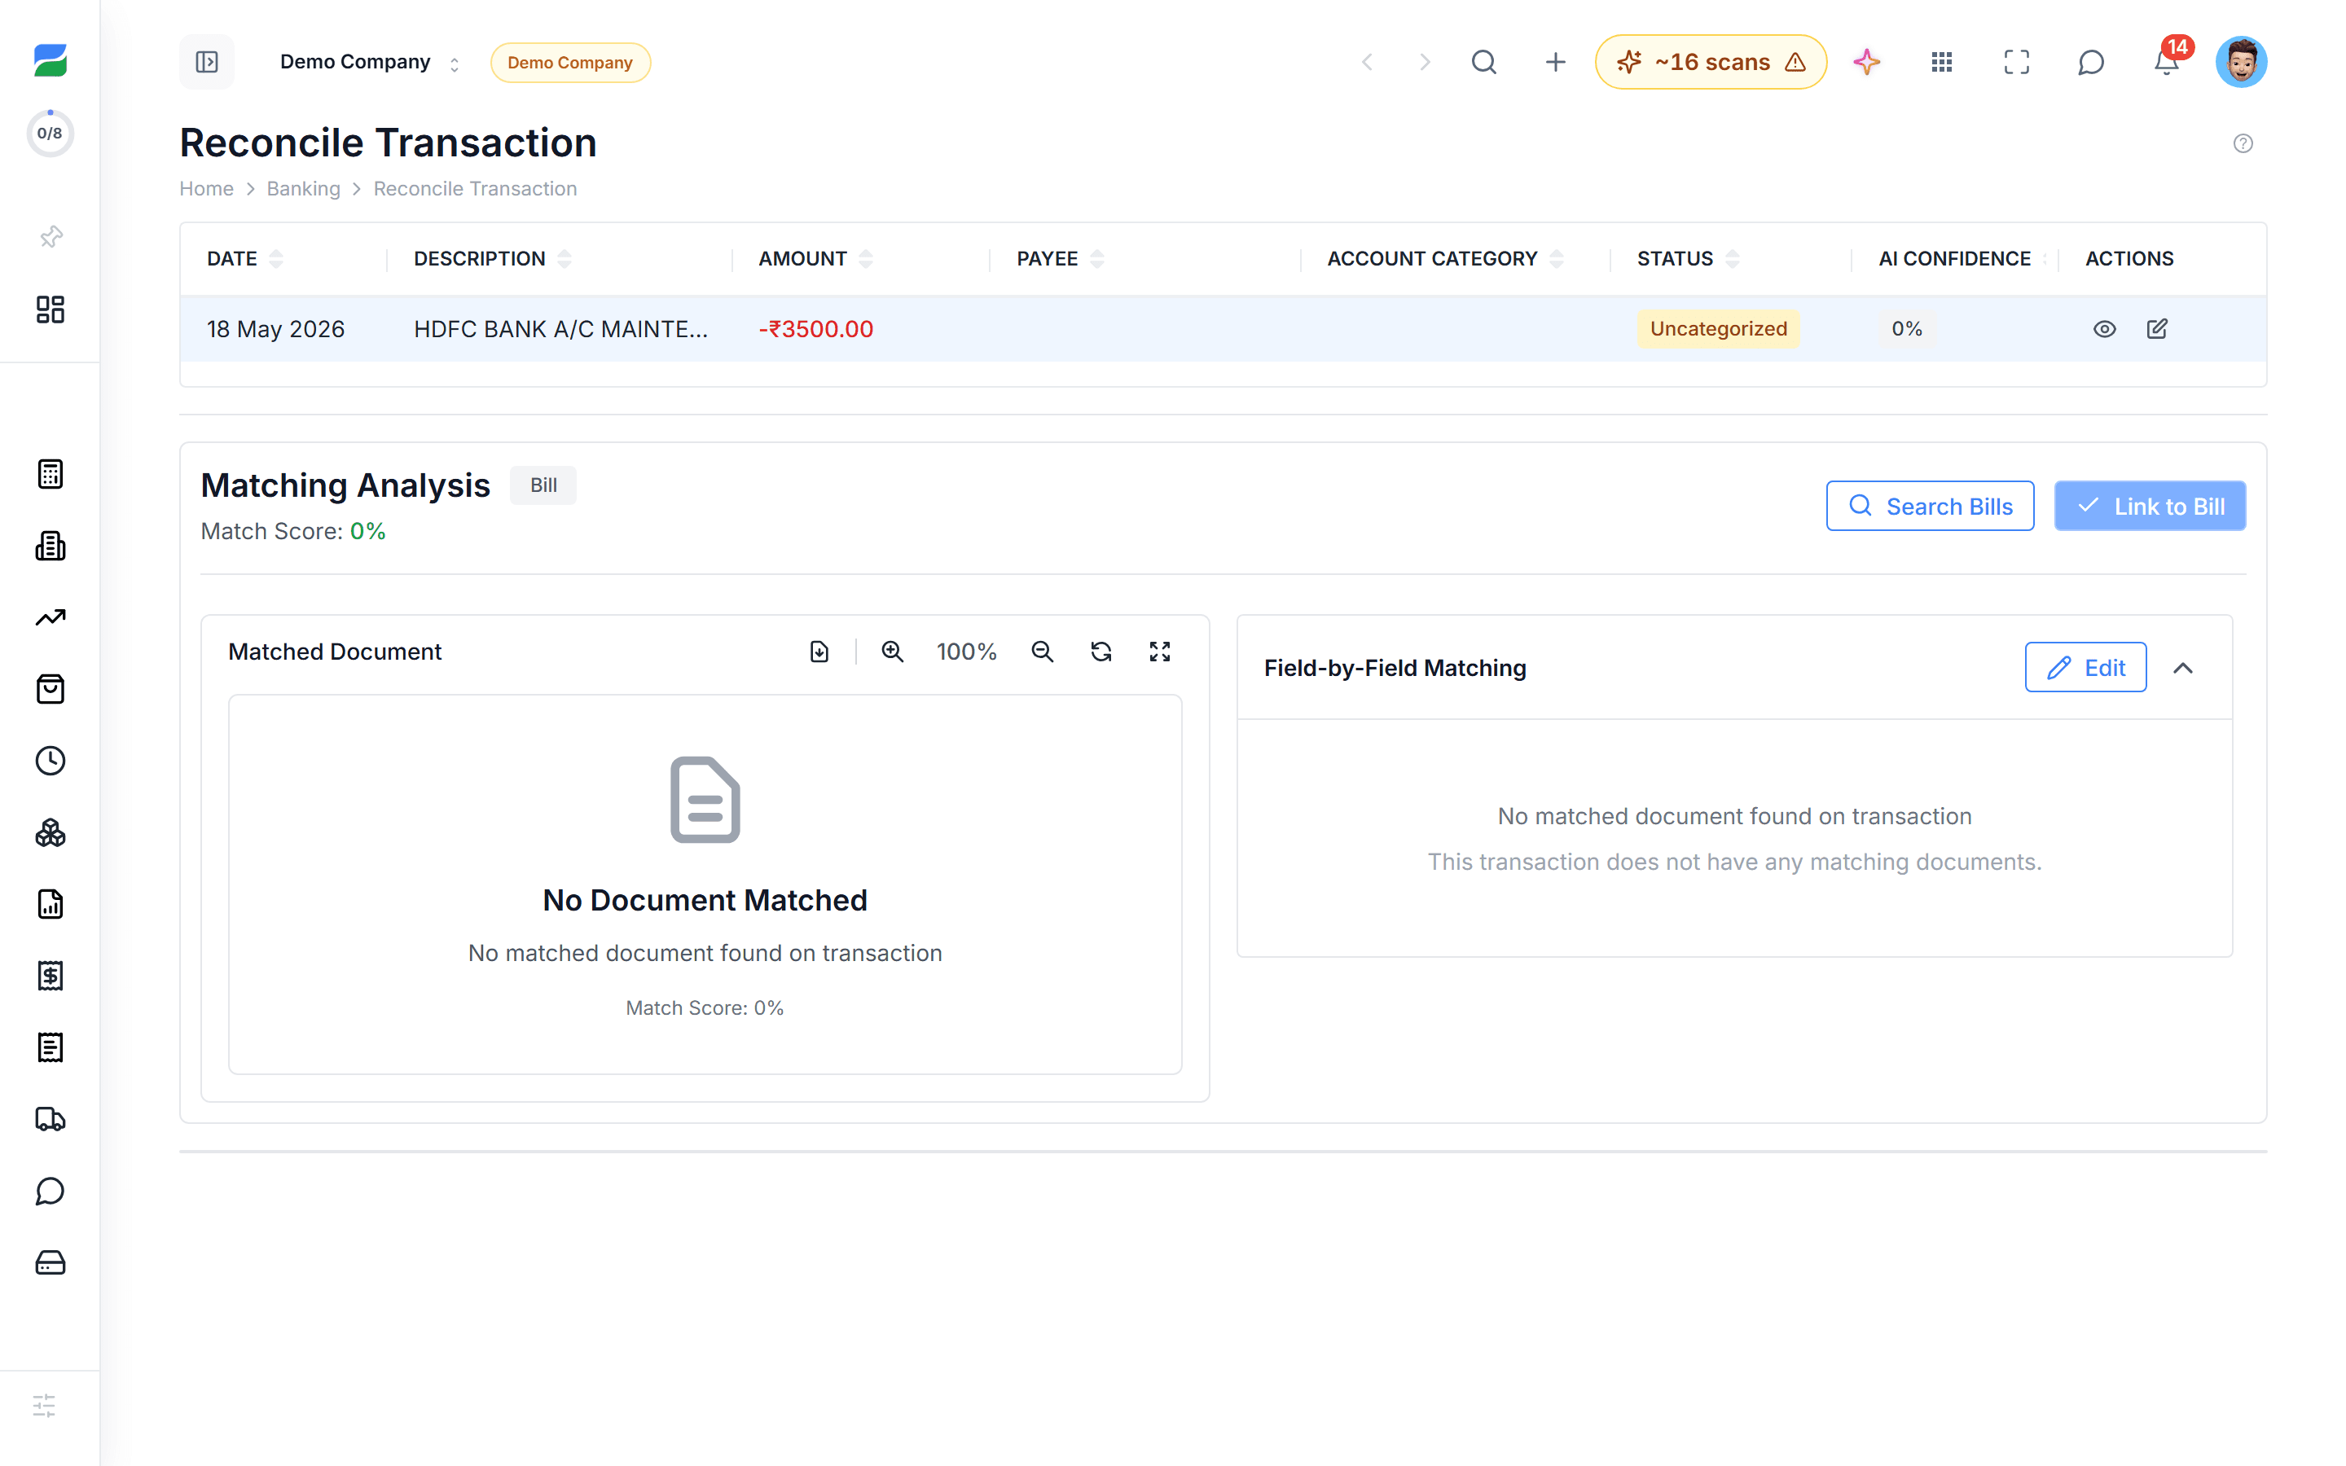Sort by ACCOUNT CATEGORY column

(1445, 259)
